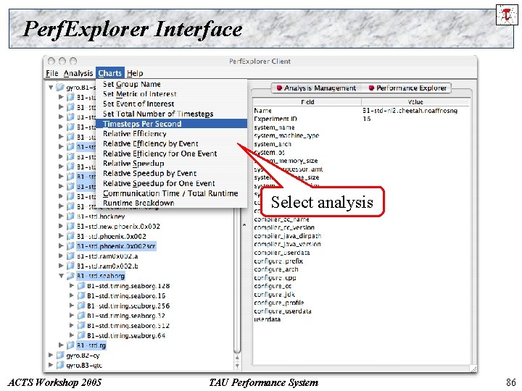Click folder icon of B1-std.hockney
This screenshot has width=522, height=391.
click(x=70, y=216)
